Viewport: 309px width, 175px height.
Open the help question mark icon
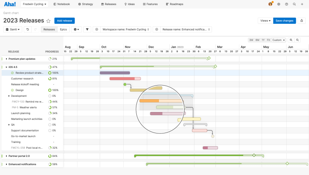286,4
